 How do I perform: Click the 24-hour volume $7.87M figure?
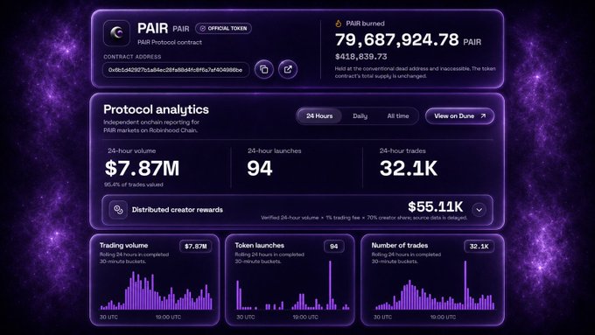click(142, 168)
